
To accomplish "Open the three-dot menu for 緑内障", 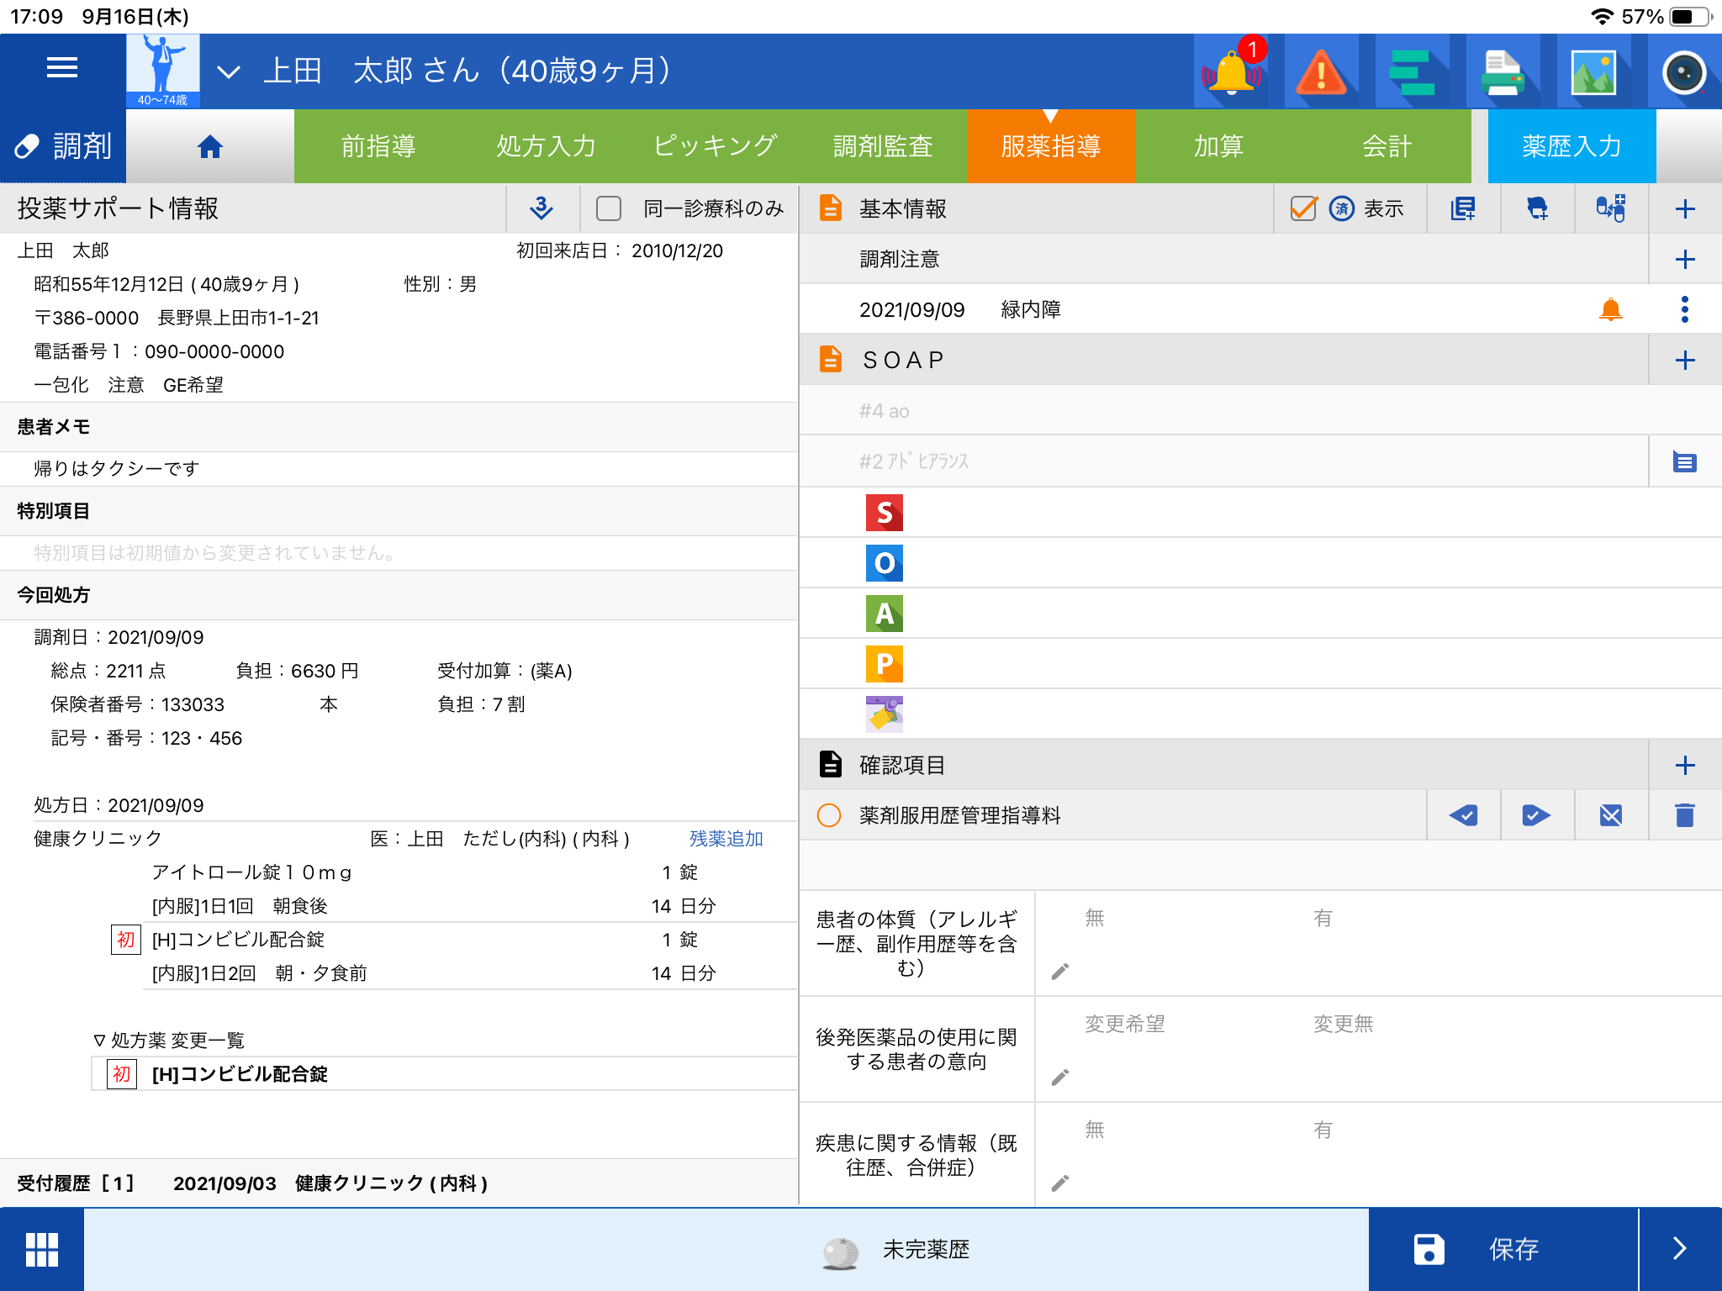I will click(1685, 309).
